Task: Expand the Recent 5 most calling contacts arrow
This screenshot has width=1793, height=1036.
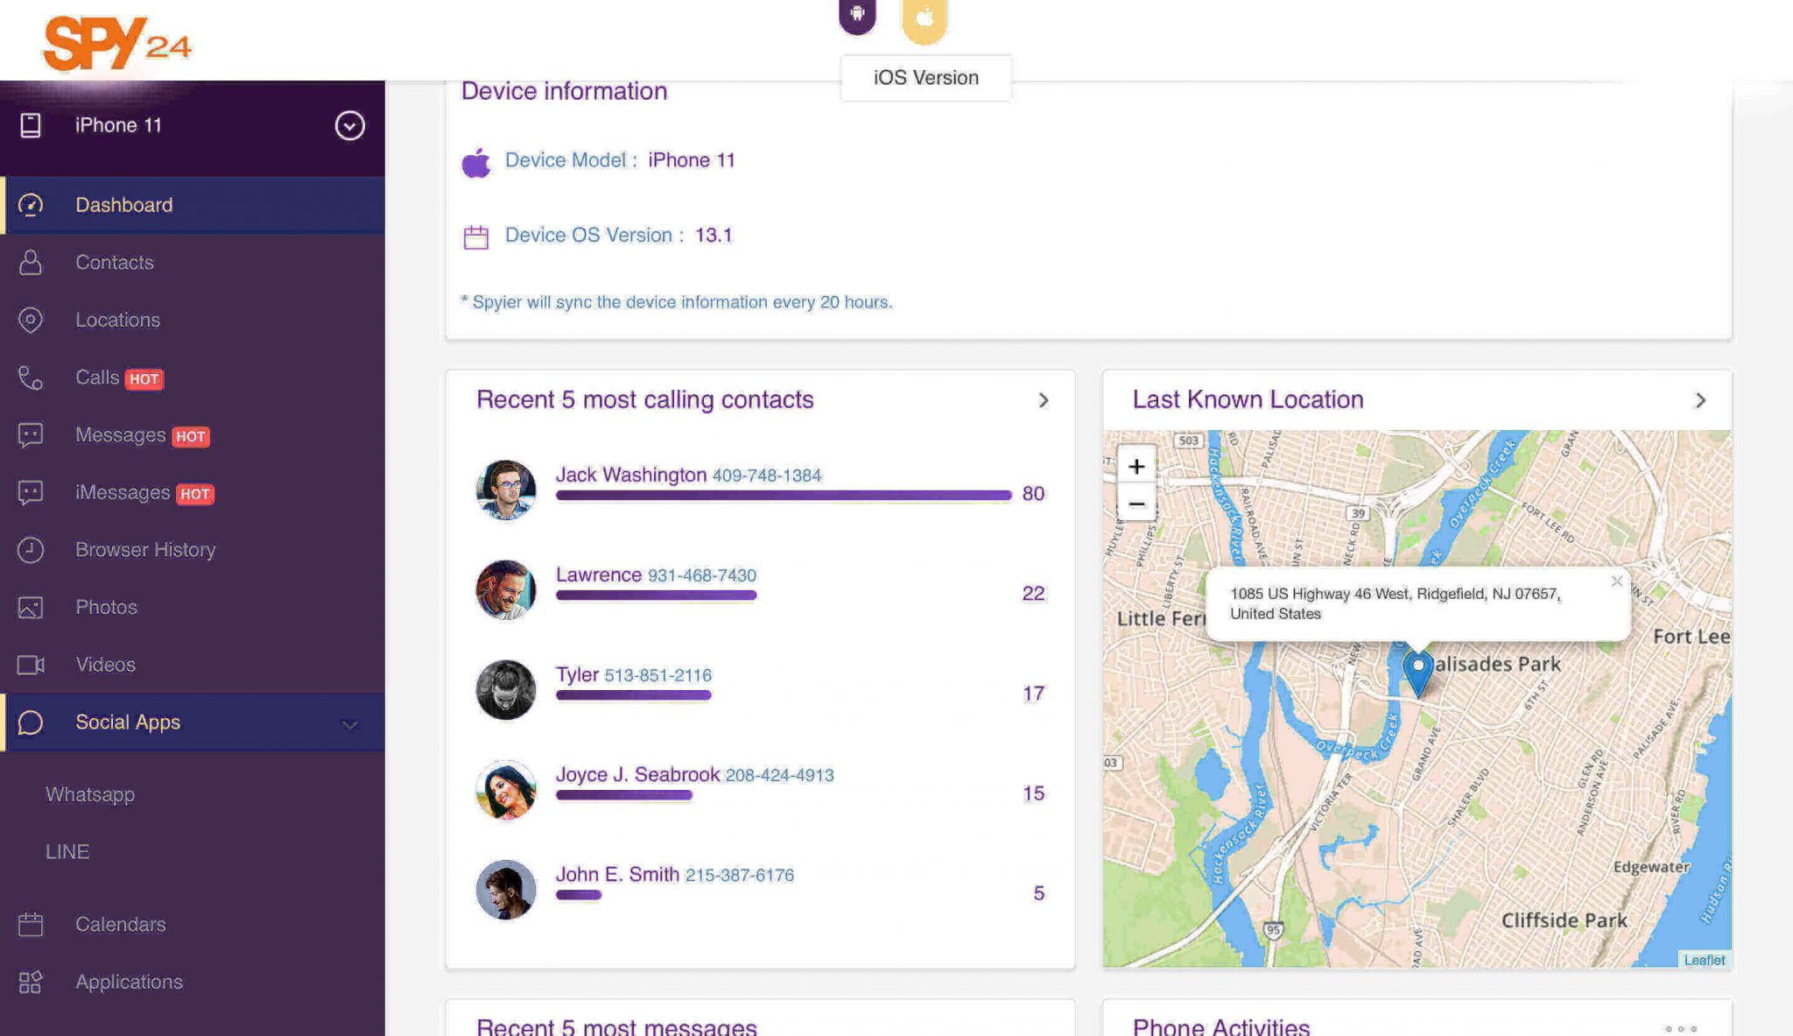Action: [x=1044, y=400]
